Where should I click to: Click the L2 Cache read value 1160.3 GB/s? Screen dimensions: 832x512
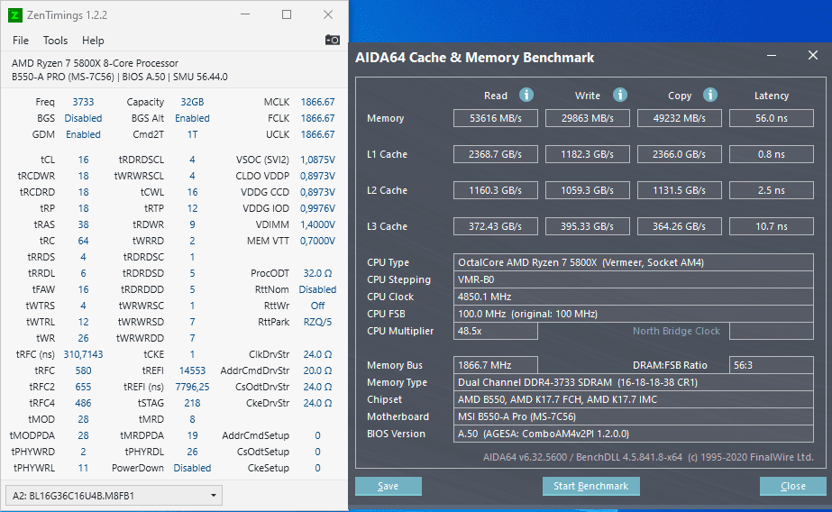pos(496,190)
